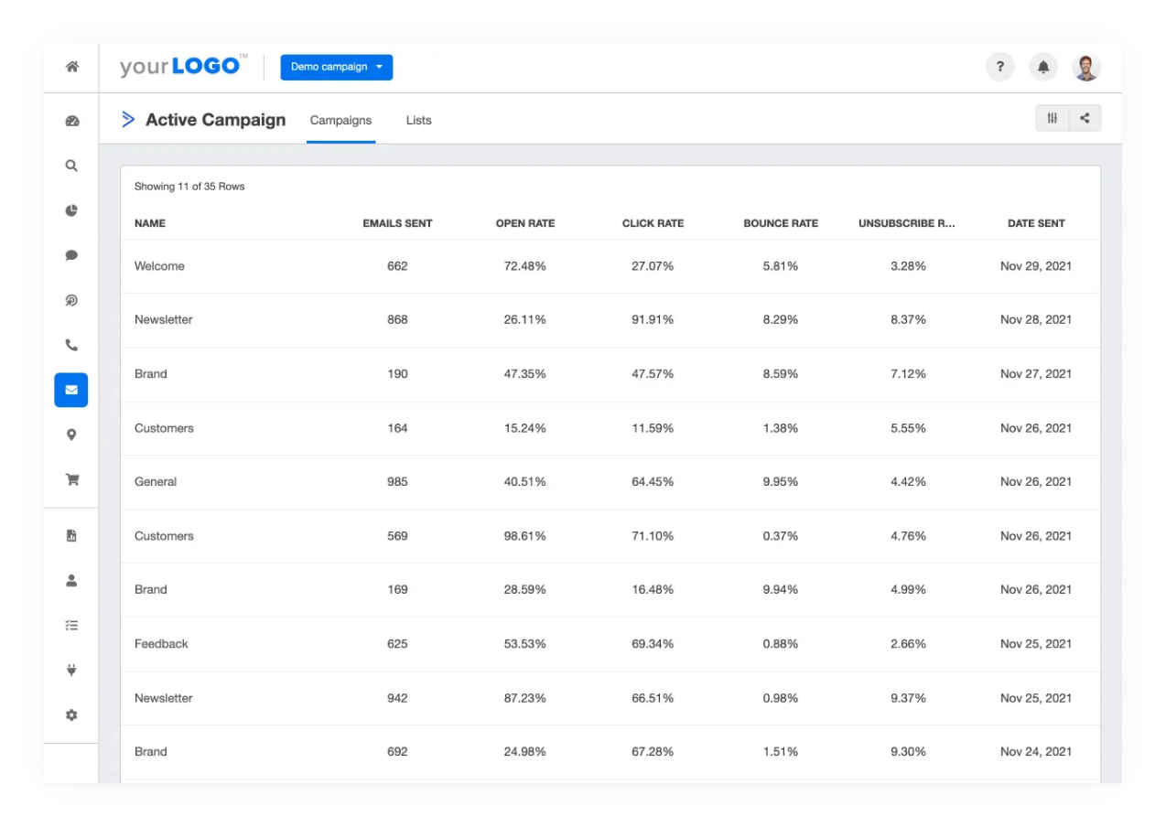
Task: Open the user person sidebar icon
Action: [x=71, y=580]
